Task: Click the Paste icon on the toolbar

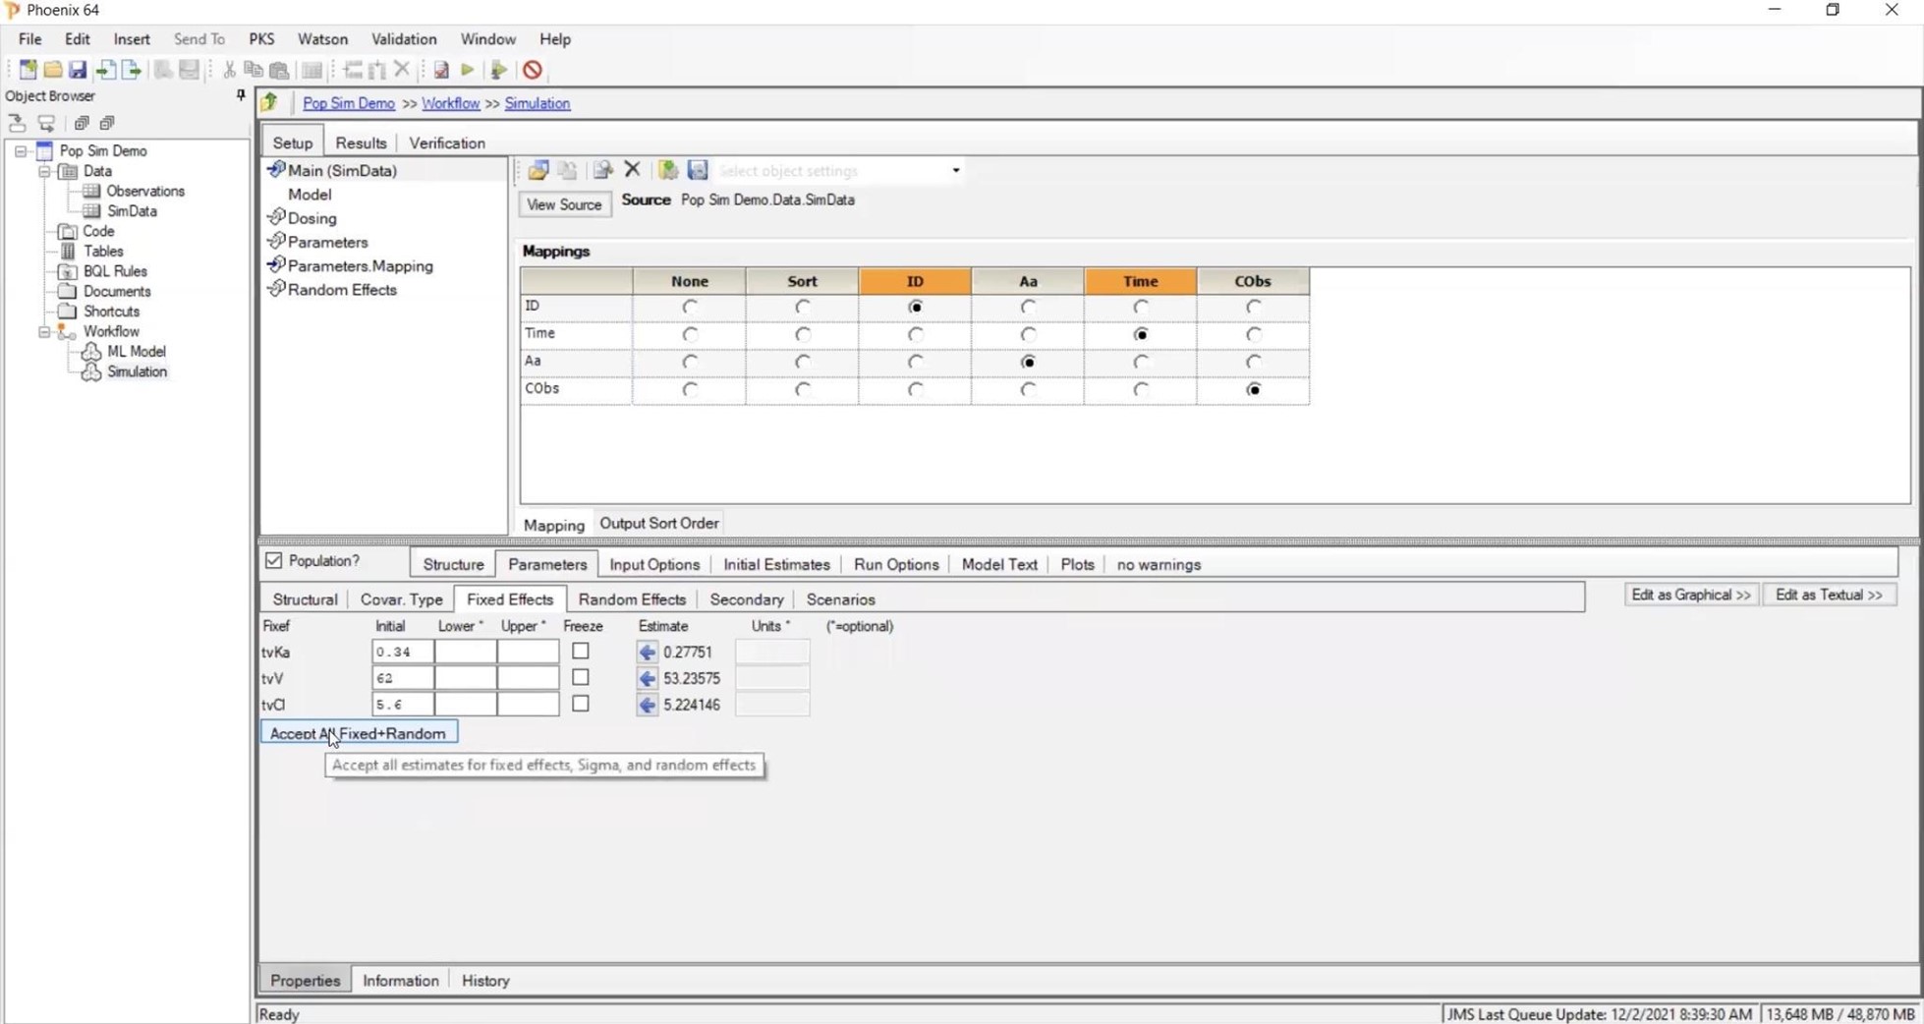Action: (x=279, y=70)
